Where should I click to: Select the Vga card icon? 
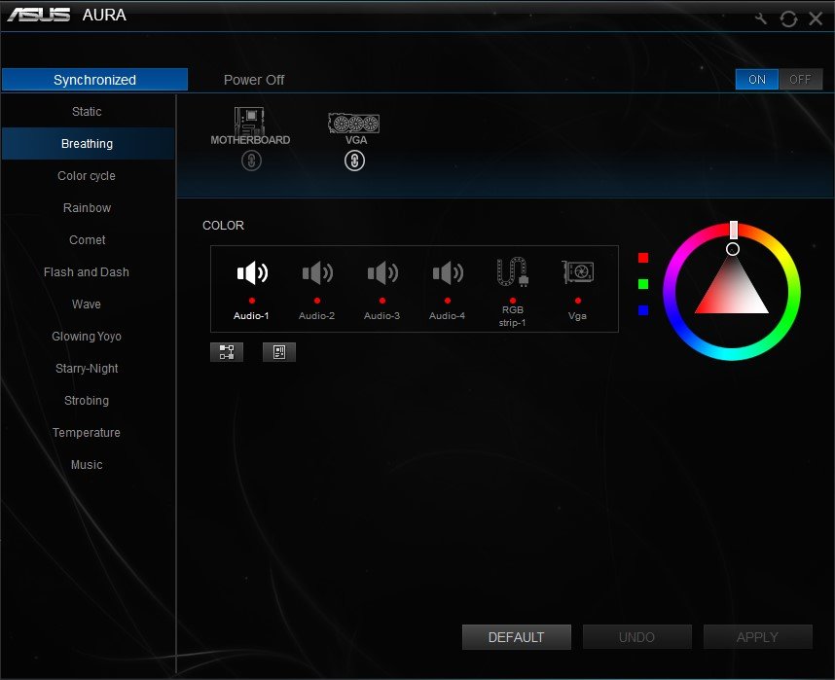[578, 272]
